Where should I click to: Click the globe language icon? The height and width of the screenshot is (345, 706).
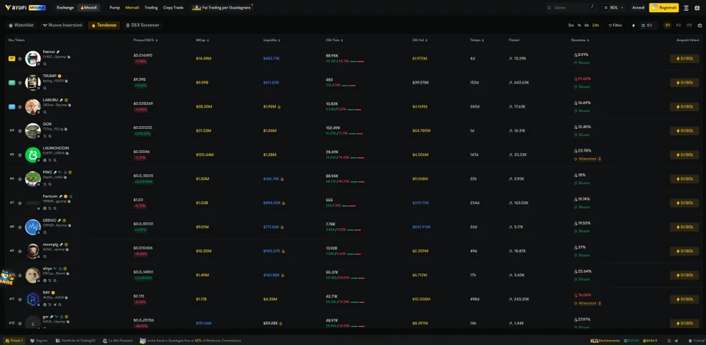[698, 8]
